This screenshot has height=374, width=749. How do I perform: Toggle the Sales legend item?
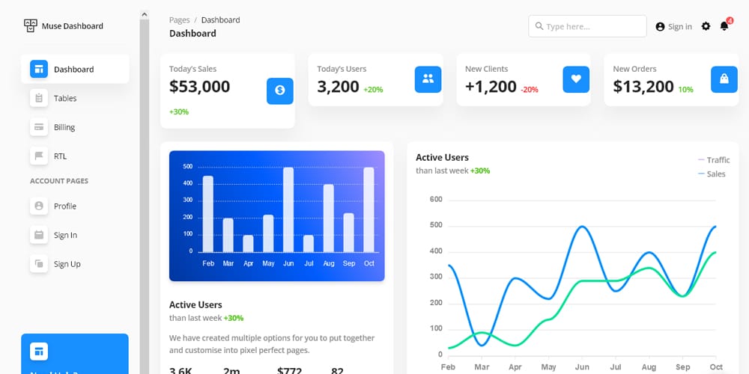click(x=712, y=174)
